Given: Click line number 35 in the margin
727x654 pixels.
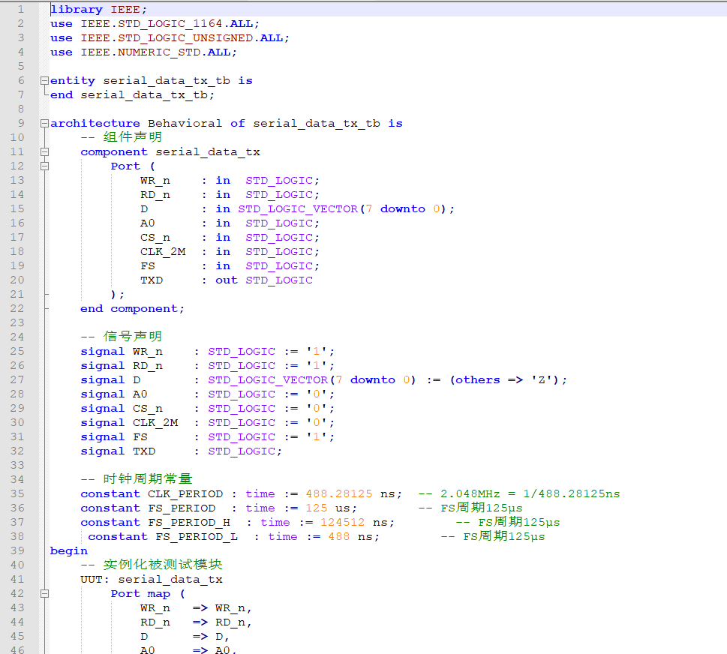Looking at the screenshot, I should click(x=17, y=494).
